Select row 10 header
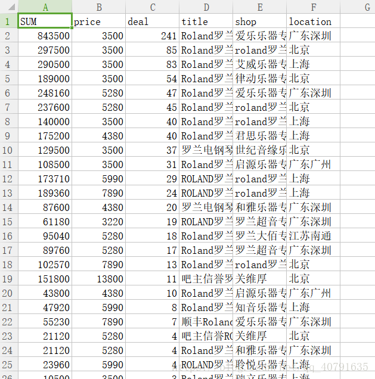Screen dimensions: 375x379 click(x=9, y=150)
